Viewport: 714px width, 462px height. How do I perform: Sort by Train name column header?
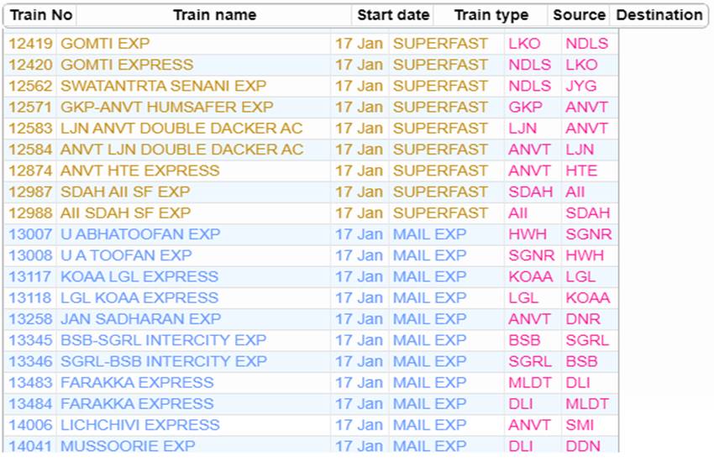click(214, 15)
